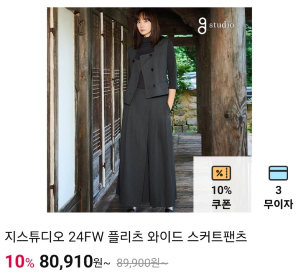
Task: Click 24FW in the product title
Action: pyautogui.click(x=86, y=237)
